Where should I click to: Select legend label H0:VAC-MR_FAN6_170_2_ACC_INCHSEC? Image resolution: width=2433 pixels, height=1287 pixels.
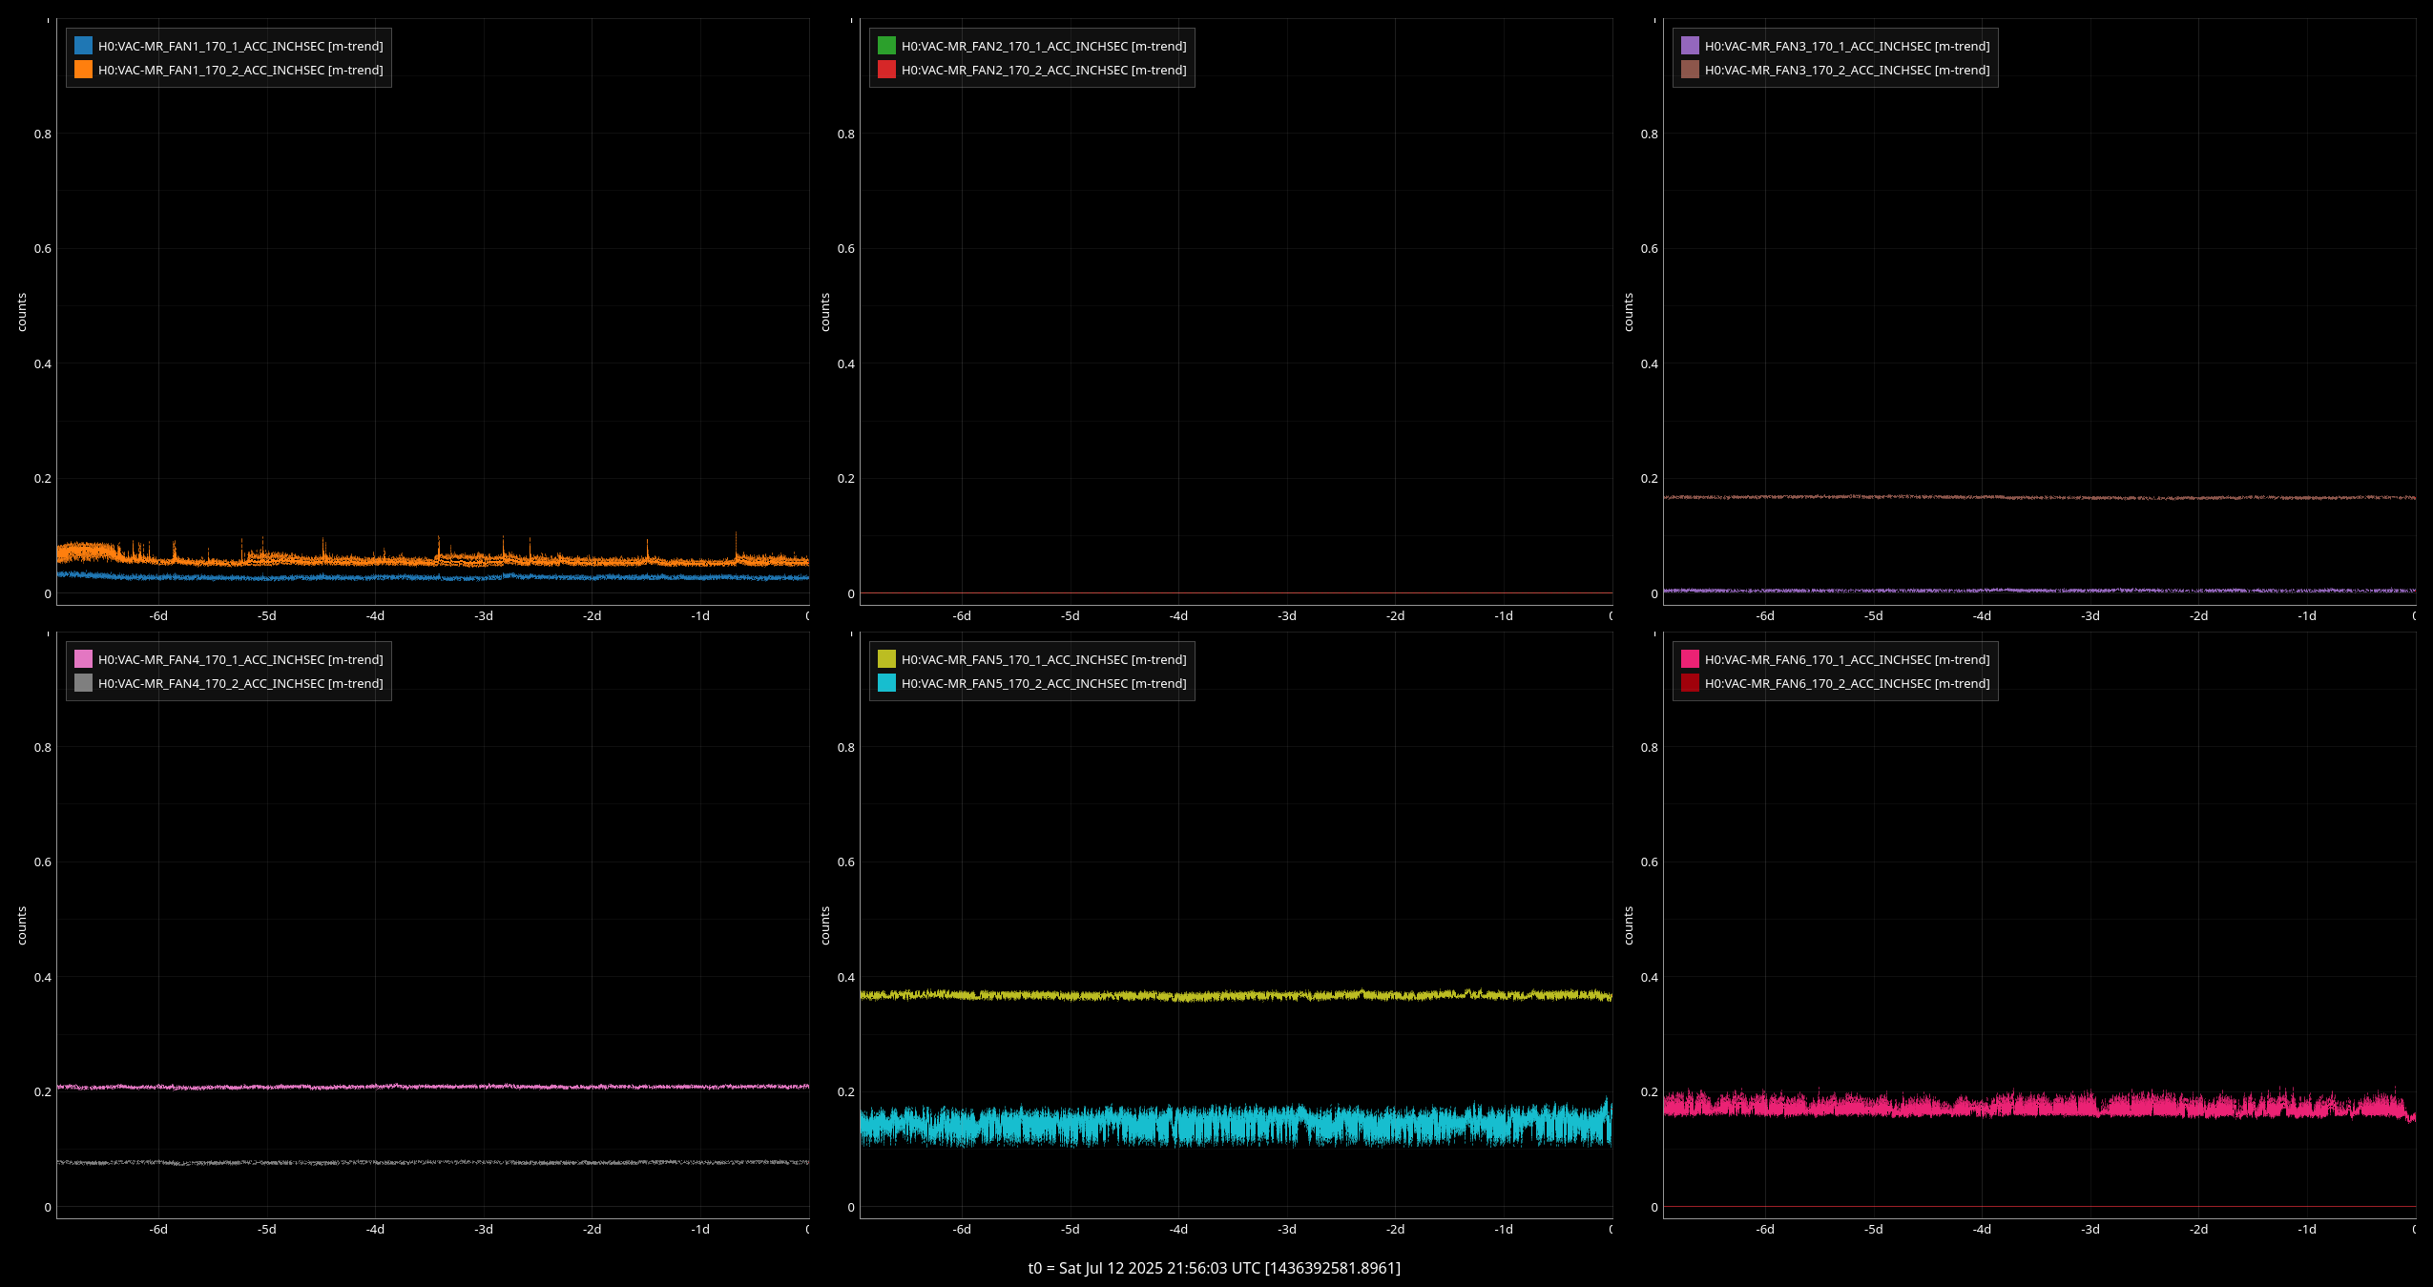coord(1847,683)
